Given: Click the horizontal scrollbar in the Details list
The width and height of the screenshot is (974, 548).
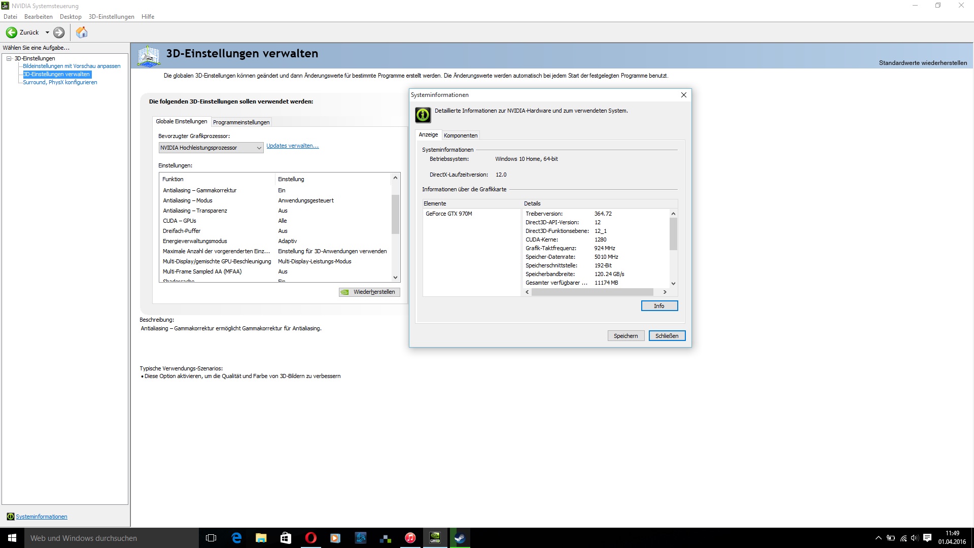Looking at the screenshot, I should tap(592, 292).
